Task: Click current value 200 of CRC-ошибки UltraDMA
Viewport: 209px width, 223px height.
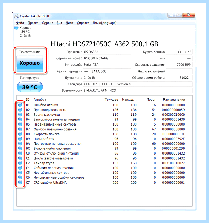Action: coord(115,182)
